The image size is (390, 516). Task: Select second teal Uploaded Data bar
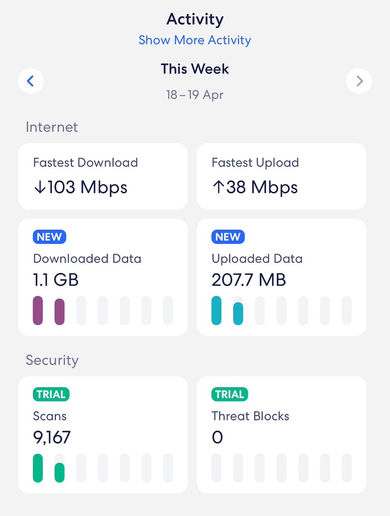tap(238, 313)
